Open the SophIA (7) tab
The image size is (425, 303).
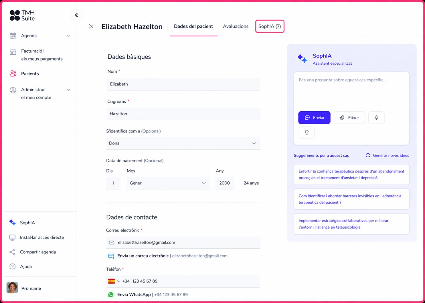(270, 26)
